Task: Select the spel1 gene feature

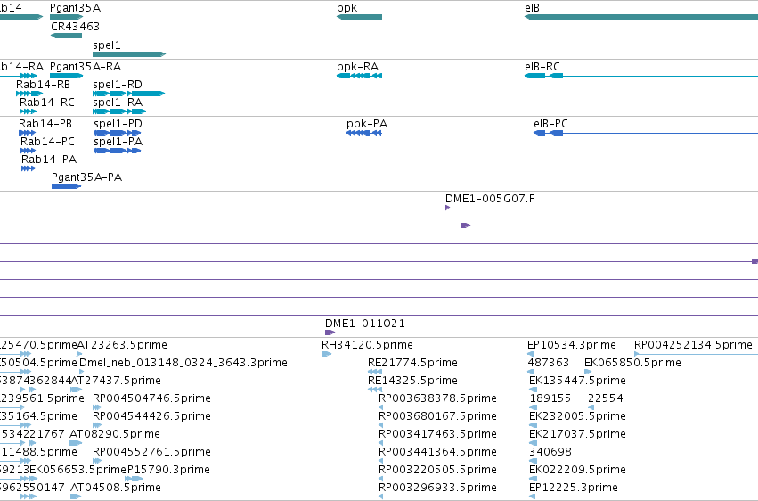Action: tap(129, 54)
